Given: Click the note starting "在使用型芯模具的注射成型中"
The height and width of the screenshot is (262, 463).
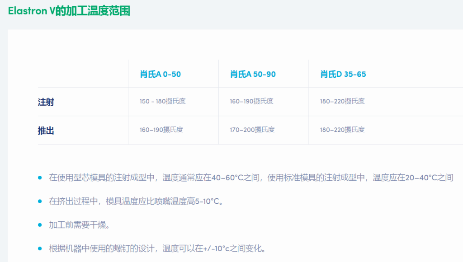Looking at the screenshot, I should (x=251, y=178).
